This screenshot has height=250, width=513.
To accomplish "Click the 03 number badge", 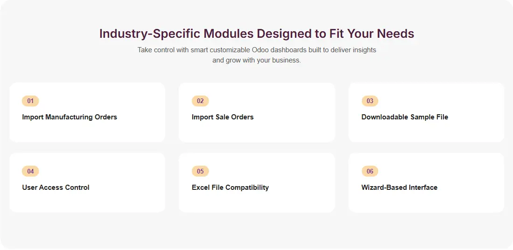I will pyautogui.click(x=370, y=101).
